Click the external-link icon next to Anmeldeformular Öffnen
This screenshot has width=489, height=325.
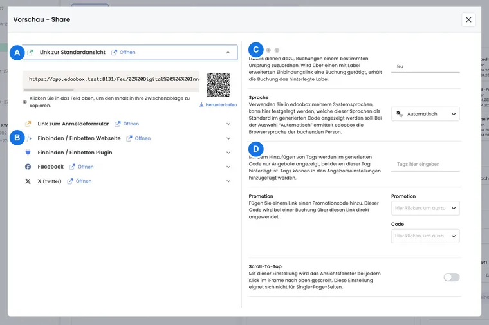click(x=118, y=124)
